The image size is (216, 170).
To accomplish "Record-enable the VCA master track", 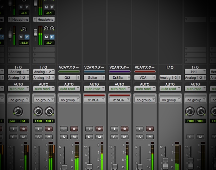I will [x=150, y=129].
